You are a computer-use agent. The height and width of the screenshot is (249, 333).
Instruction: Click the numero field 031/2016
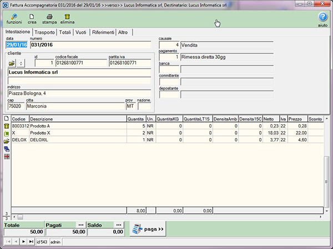90,45
